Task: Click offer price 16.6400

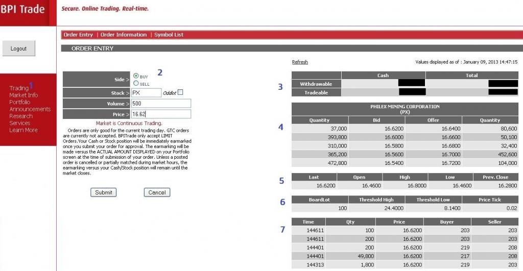Action: click(x=451, y=128)
